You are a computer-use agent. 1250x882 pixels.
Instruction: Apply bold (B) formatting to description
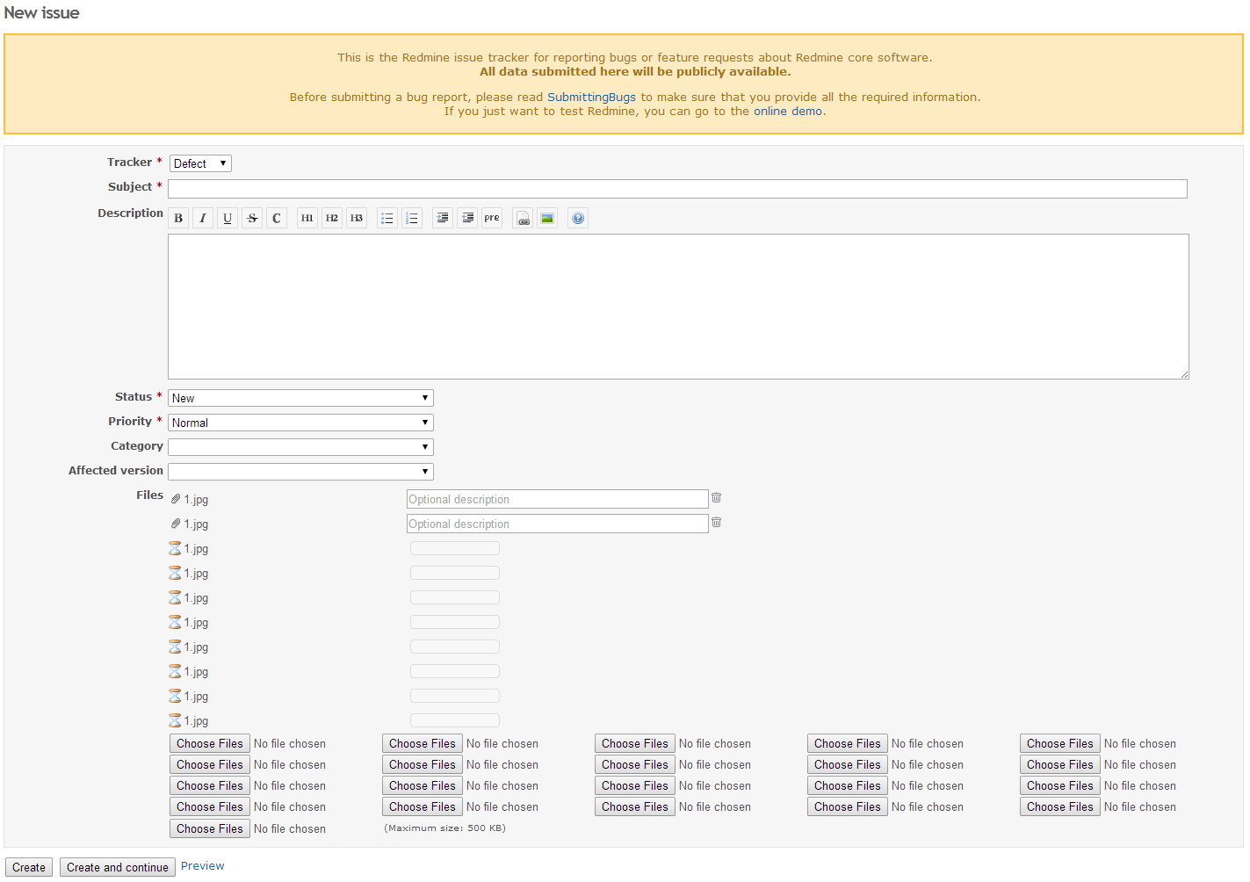tap(178, 218)
